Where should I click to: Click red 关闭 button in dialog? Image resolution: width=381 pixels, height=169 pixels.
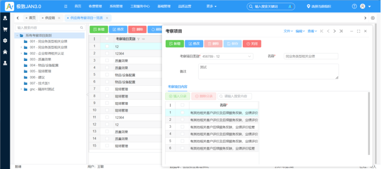[252, 44]
